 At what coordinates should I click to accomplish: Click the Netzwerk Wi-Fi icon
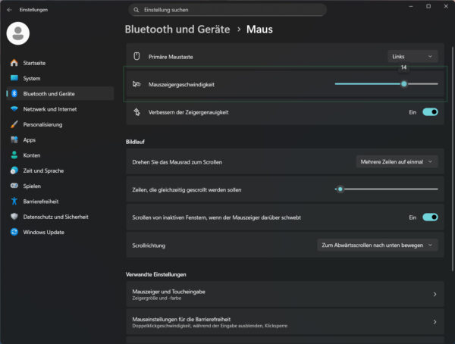(x=14, y=109)
